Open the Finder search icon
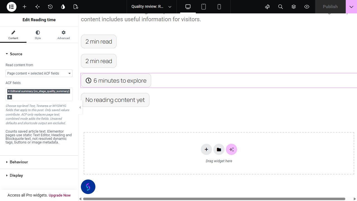 [281, 7]
